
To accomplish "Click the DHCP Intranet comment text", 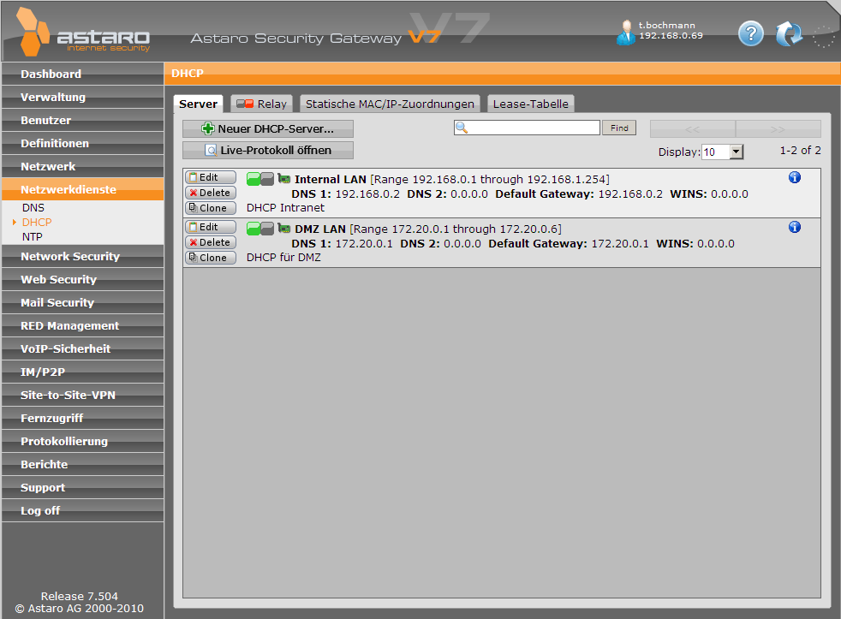I will coord(285,207).
